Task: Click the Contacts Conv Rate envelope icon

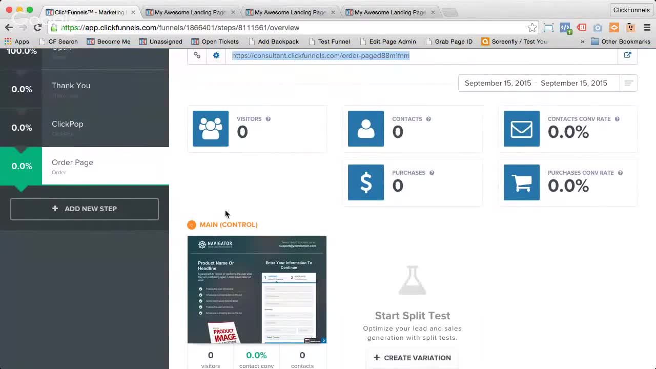Action: tap(522, 129)
